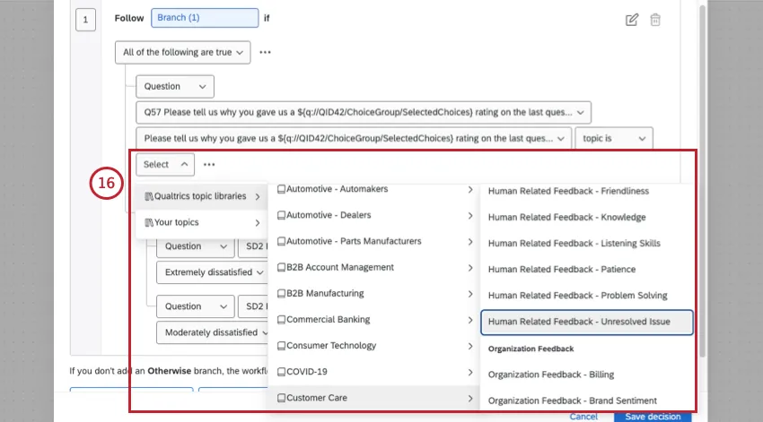Image resolution: width=763 pixels, height=422 pixels.
Task: Open the All of the following are true dropdown
Action: click(182, 52)
